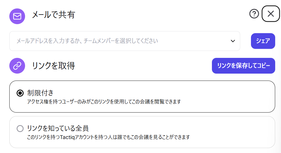Select the 制限付き radio button
The height and width of the screenshot is (153, 281).
[20, 93]
